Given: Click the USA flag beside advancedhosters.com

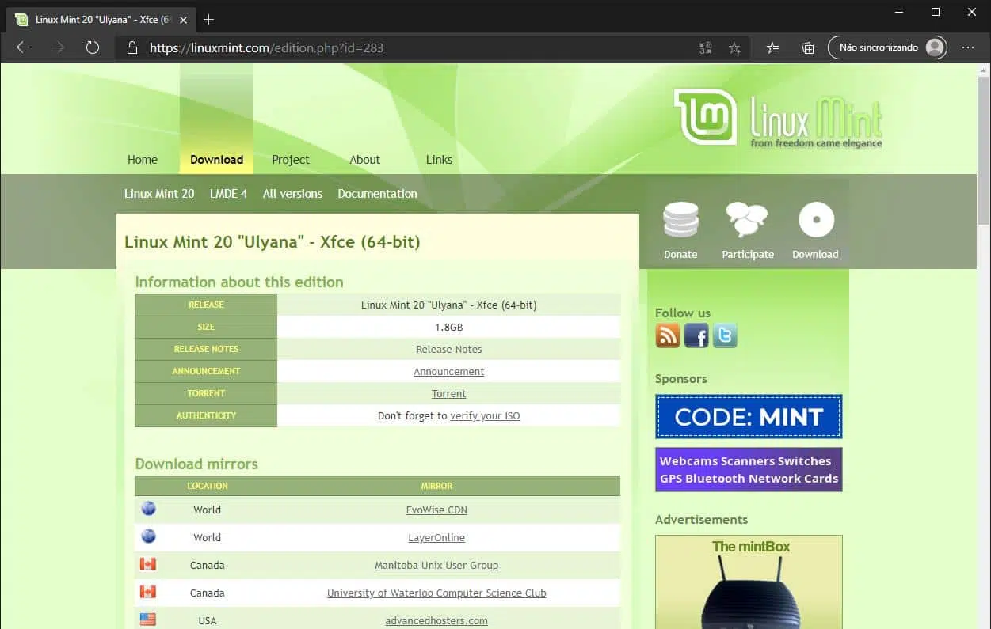Looking at the screenshot, I should pyautogui.click(x=148, y=620).
